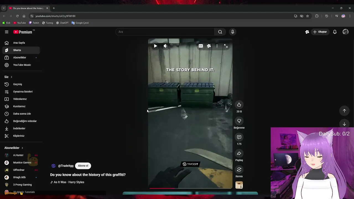Open the tab search dropdown arrow

[4, 8]
